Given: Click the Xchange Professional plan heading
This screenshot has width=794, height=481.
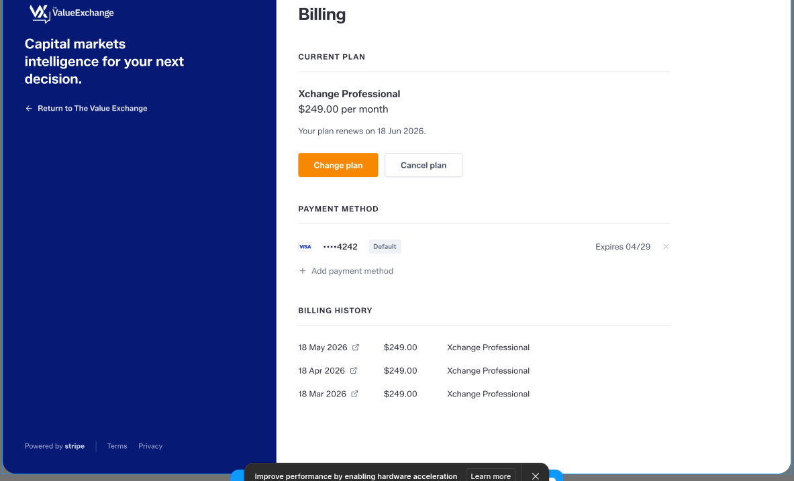Looking at the screenshot, I should 349,94.
